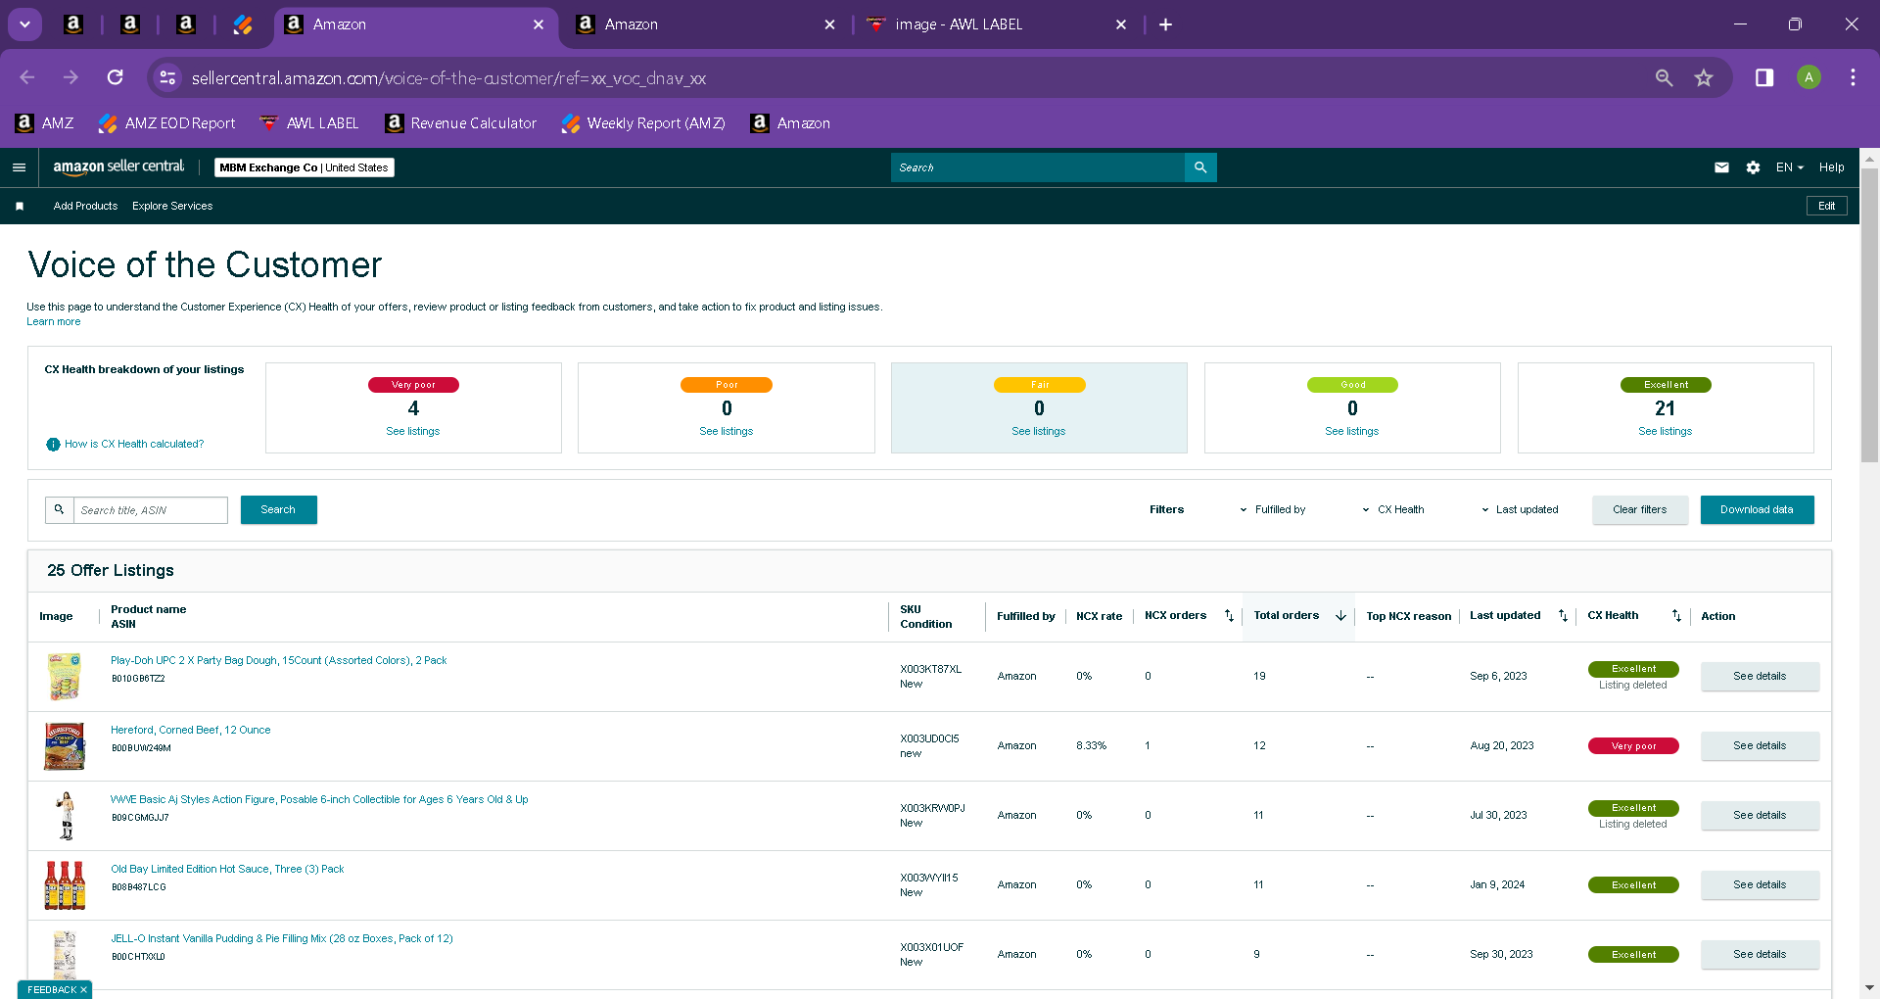Click the Hereford Corned Beef product thumbnail

pyautogui.click(x=65, y=746)
